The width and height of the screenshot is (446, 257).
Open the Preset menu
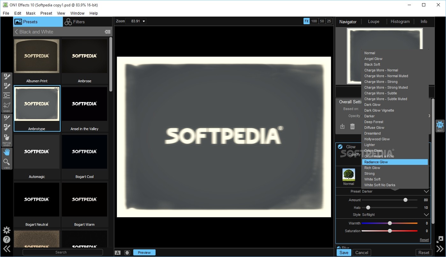click(46, 13)
